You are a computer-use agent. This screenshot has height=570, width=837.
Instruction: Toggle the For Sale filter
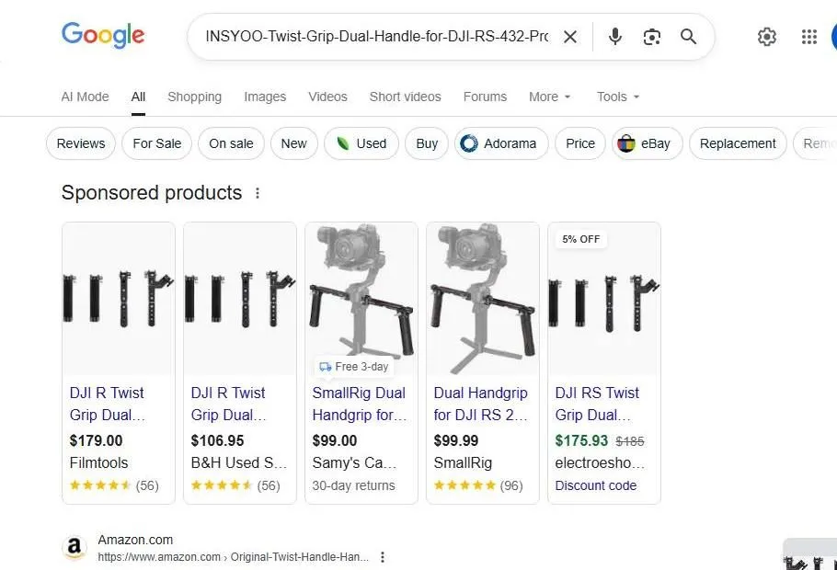coord(156,143)
